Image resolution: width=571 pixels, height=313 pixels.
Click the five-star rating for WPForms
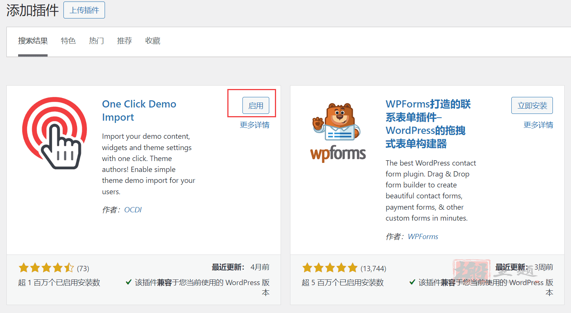pos(330,268)
